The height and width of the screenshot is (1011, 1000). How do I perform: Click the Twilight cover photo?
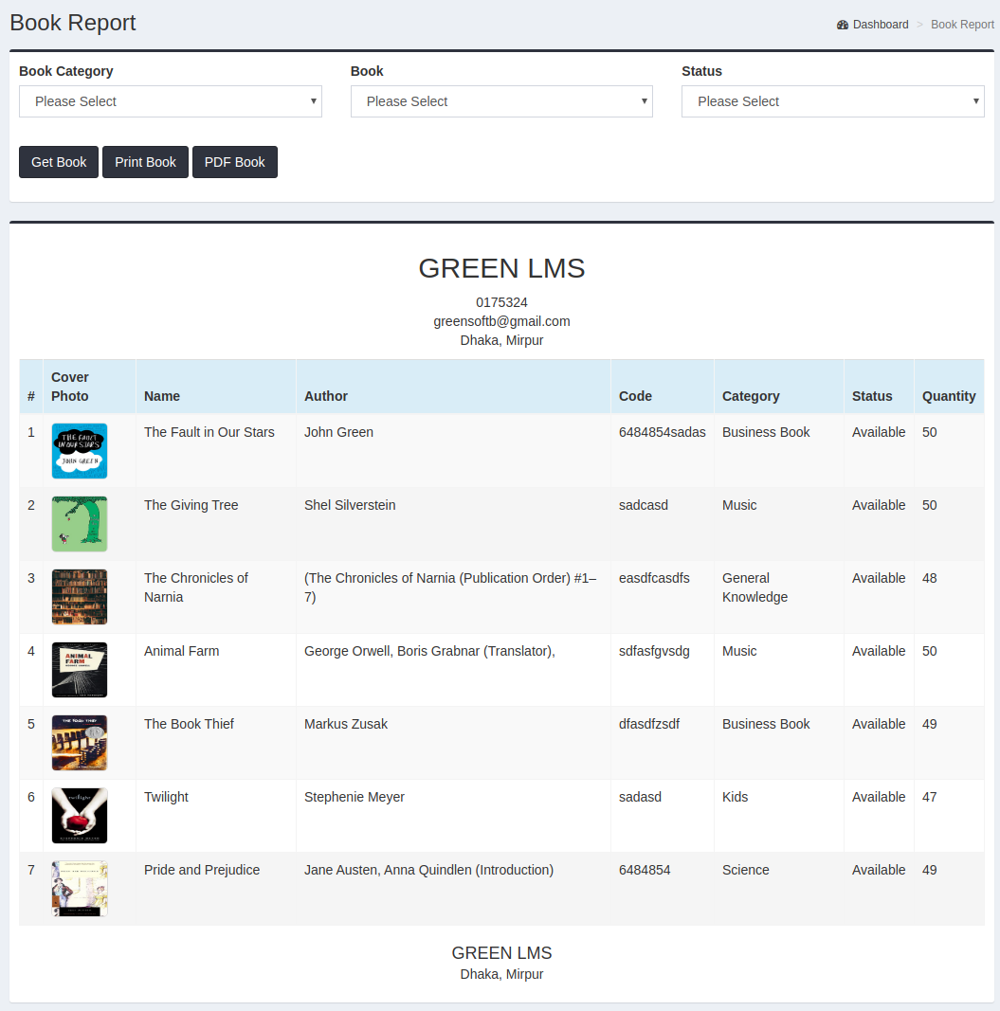point(79,815)
